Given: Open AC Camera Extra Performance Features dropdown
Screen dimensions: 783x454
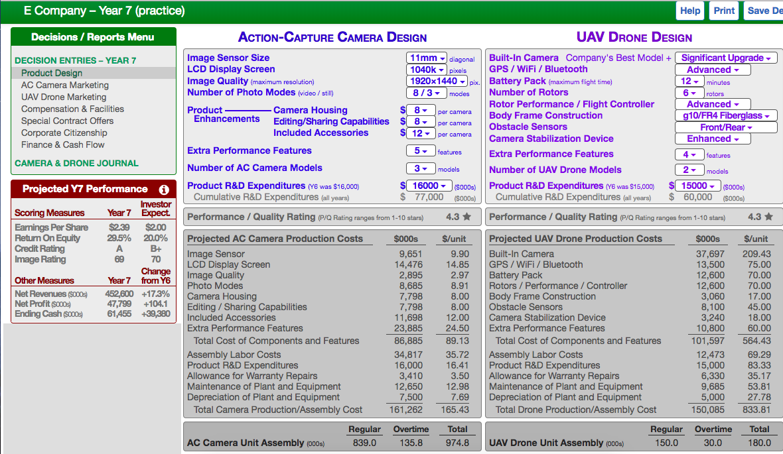Looking at the screenshot, I should pyautogui.click(x=421, y=150).
